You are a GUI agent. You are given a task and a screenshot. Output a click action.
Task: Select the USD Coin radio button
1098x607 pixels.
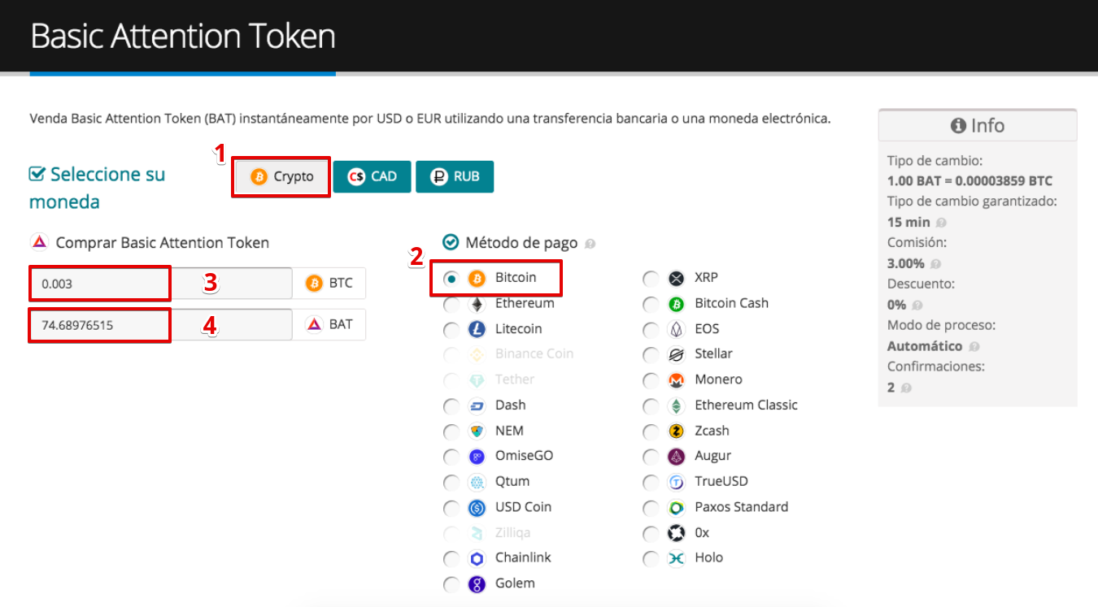[451, 507]
